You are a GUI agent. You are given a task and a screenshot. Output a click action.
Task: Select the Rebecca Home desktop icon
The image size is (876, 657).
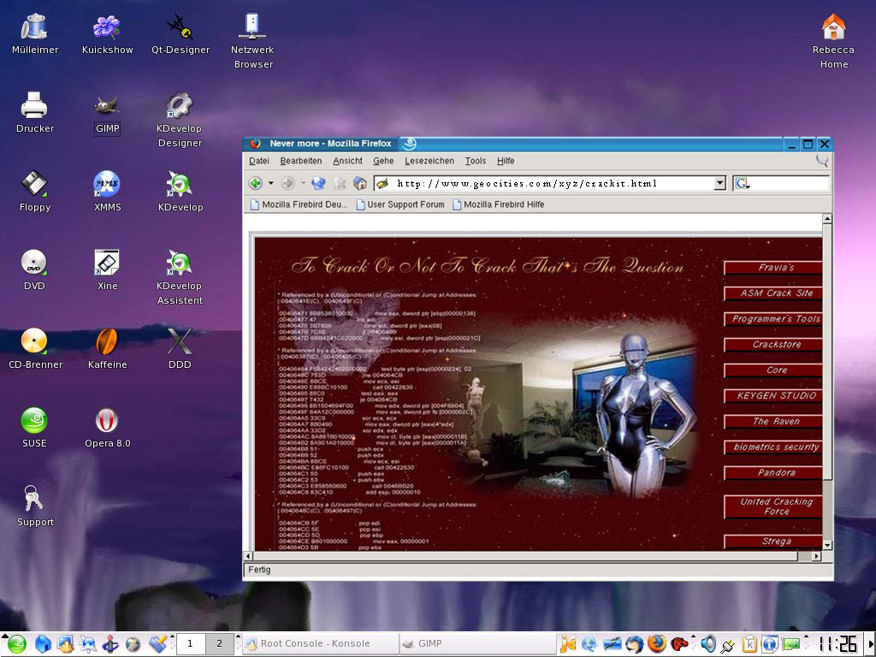tap(833, 41)
